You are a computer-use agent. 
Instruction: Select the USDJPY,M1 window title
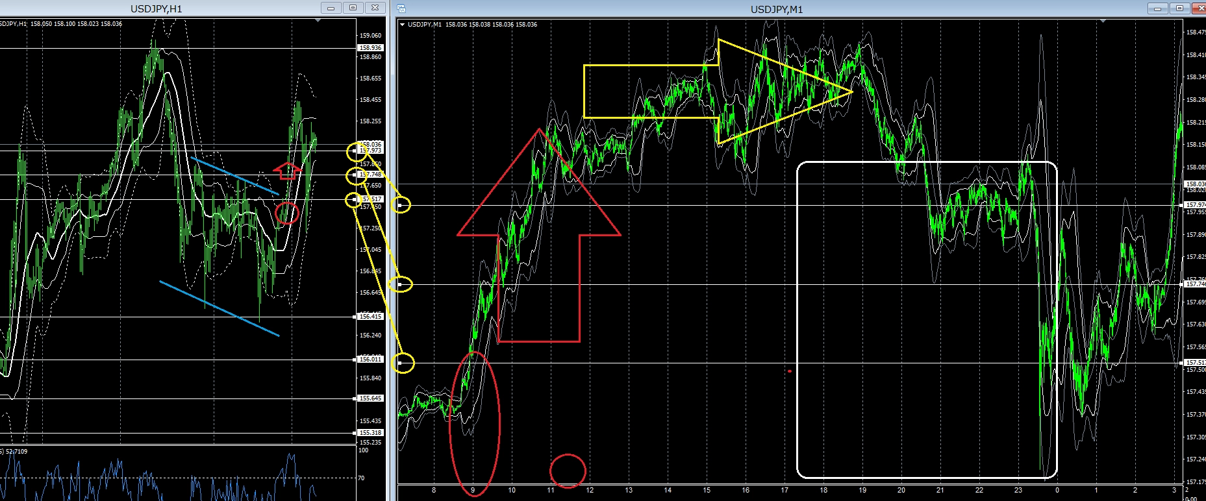tap(777, 9)
